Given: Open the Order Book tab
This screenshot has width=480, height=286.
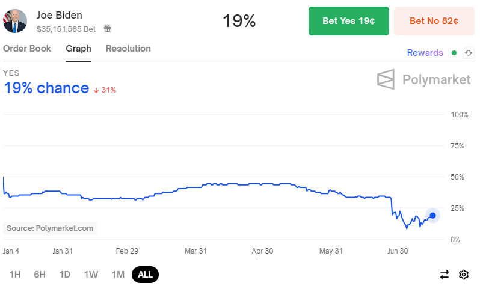Looking at the screenshot, I should (27, 49).
